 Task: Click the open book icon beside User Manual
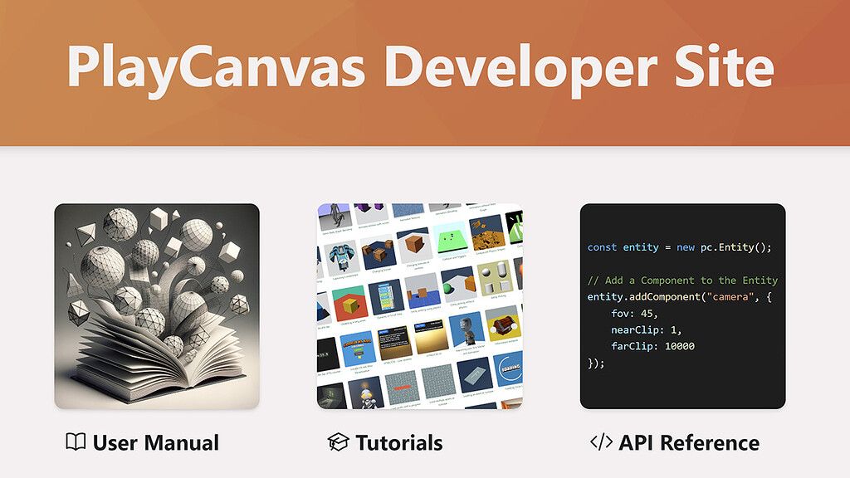(x=75, y=443)
